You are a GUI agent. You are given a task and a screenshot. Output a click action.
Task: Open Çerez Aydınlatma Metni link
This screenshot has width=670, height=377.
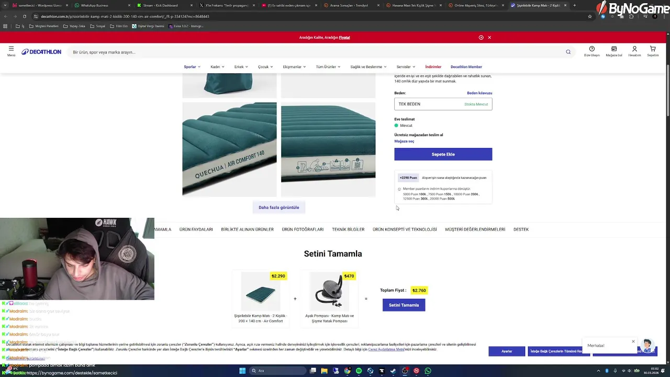coord(386,349)
